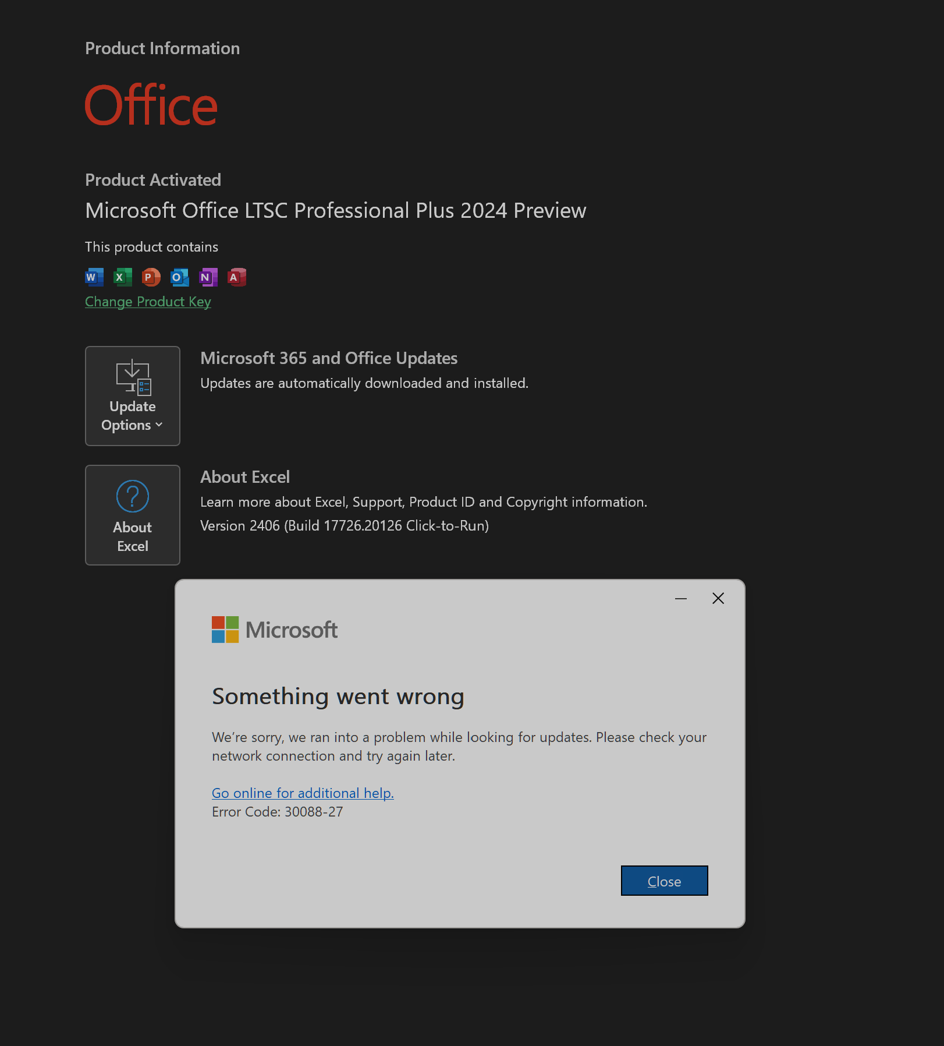The width and height of the screenshot is (944, 1046).
Task: Open the Change Product Key link
Action: point(148,302)
